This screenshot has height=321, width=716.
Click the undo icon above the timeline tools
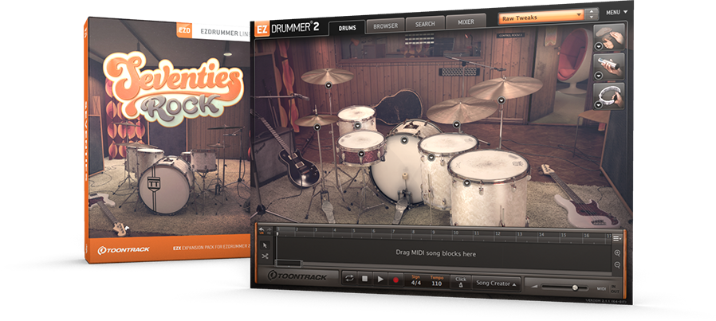(x=262, y=230)
